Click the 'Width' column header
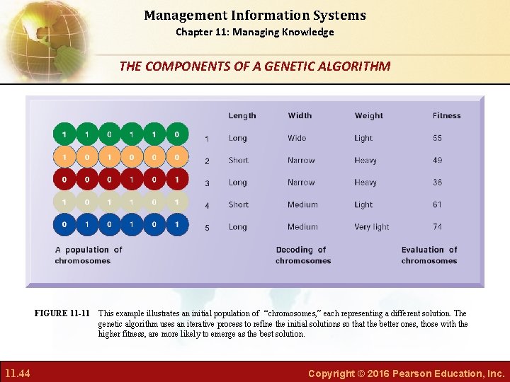 (300, 115)
